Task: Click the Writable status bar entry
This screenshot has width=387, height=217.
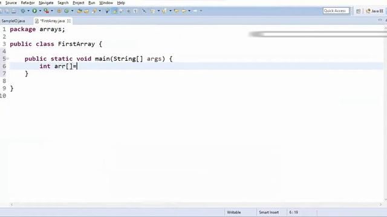Action: (x=234, y=212)
